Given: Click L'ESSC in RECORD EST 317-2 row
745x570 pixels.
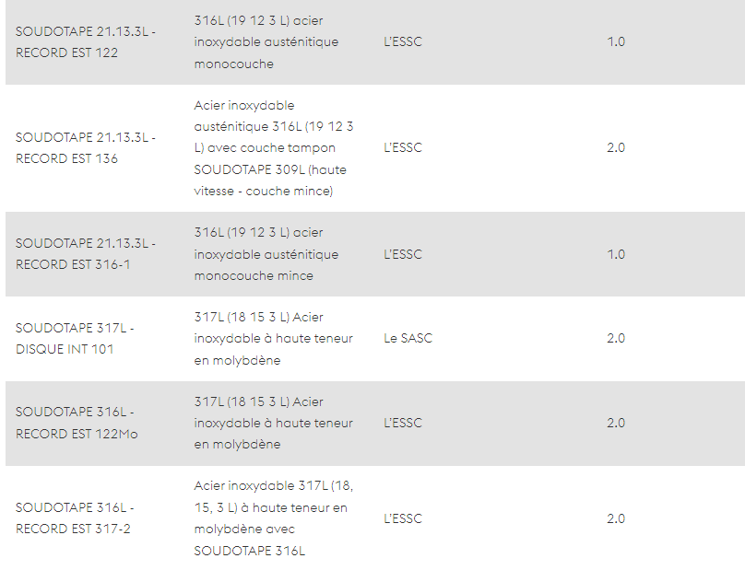Looking at the screenshot, I should pyautogui.click(x=403, y=518).
